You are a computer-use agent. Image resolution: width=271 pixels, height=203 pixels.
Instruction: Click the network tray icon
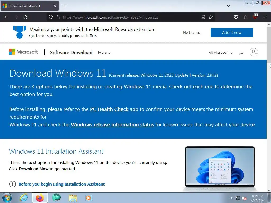pos(238,198)
